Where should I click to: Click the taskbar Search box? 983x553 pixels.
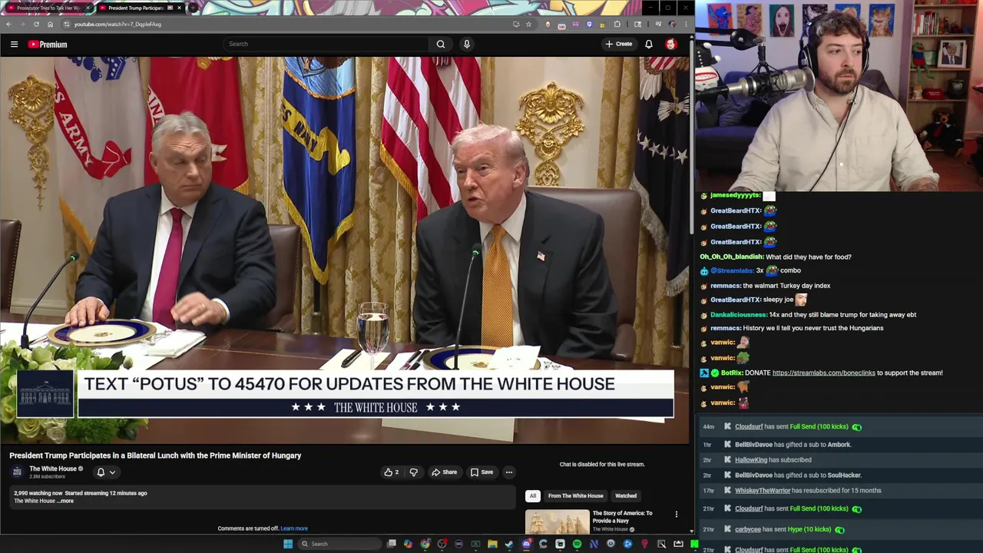339,544
